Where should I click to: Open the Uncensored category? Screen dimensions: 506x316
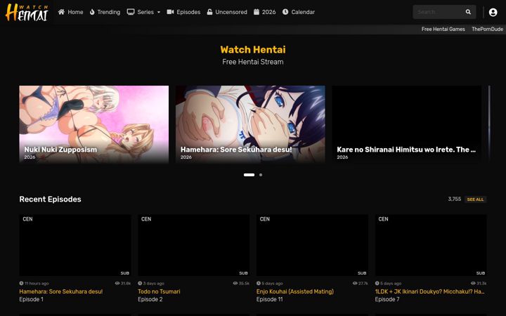[x=227, y=12]
